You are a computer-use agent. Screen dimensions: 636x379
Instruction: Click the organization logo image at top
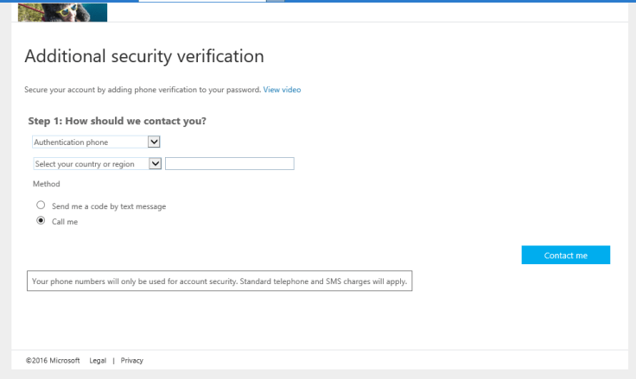62,12
